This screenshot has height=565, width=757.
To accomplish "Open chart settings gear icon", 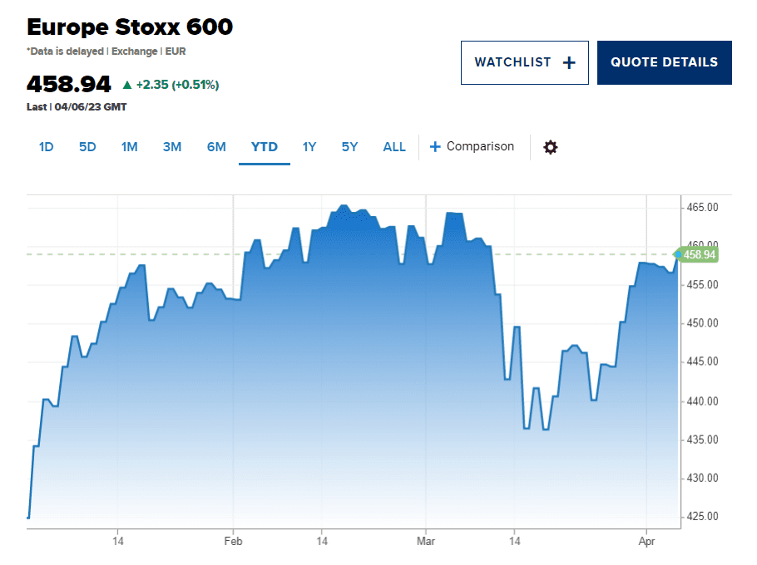I will (551, 147).
